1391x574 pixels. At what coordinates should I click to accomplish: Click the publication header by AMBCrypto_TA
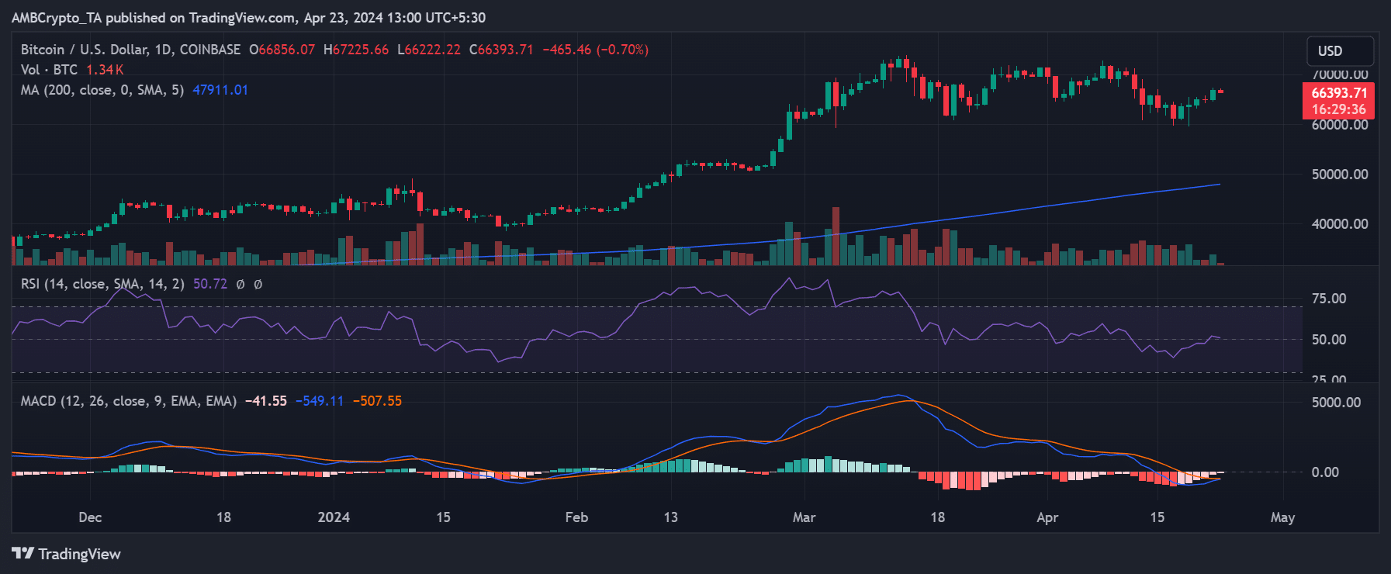pos(248,17)
